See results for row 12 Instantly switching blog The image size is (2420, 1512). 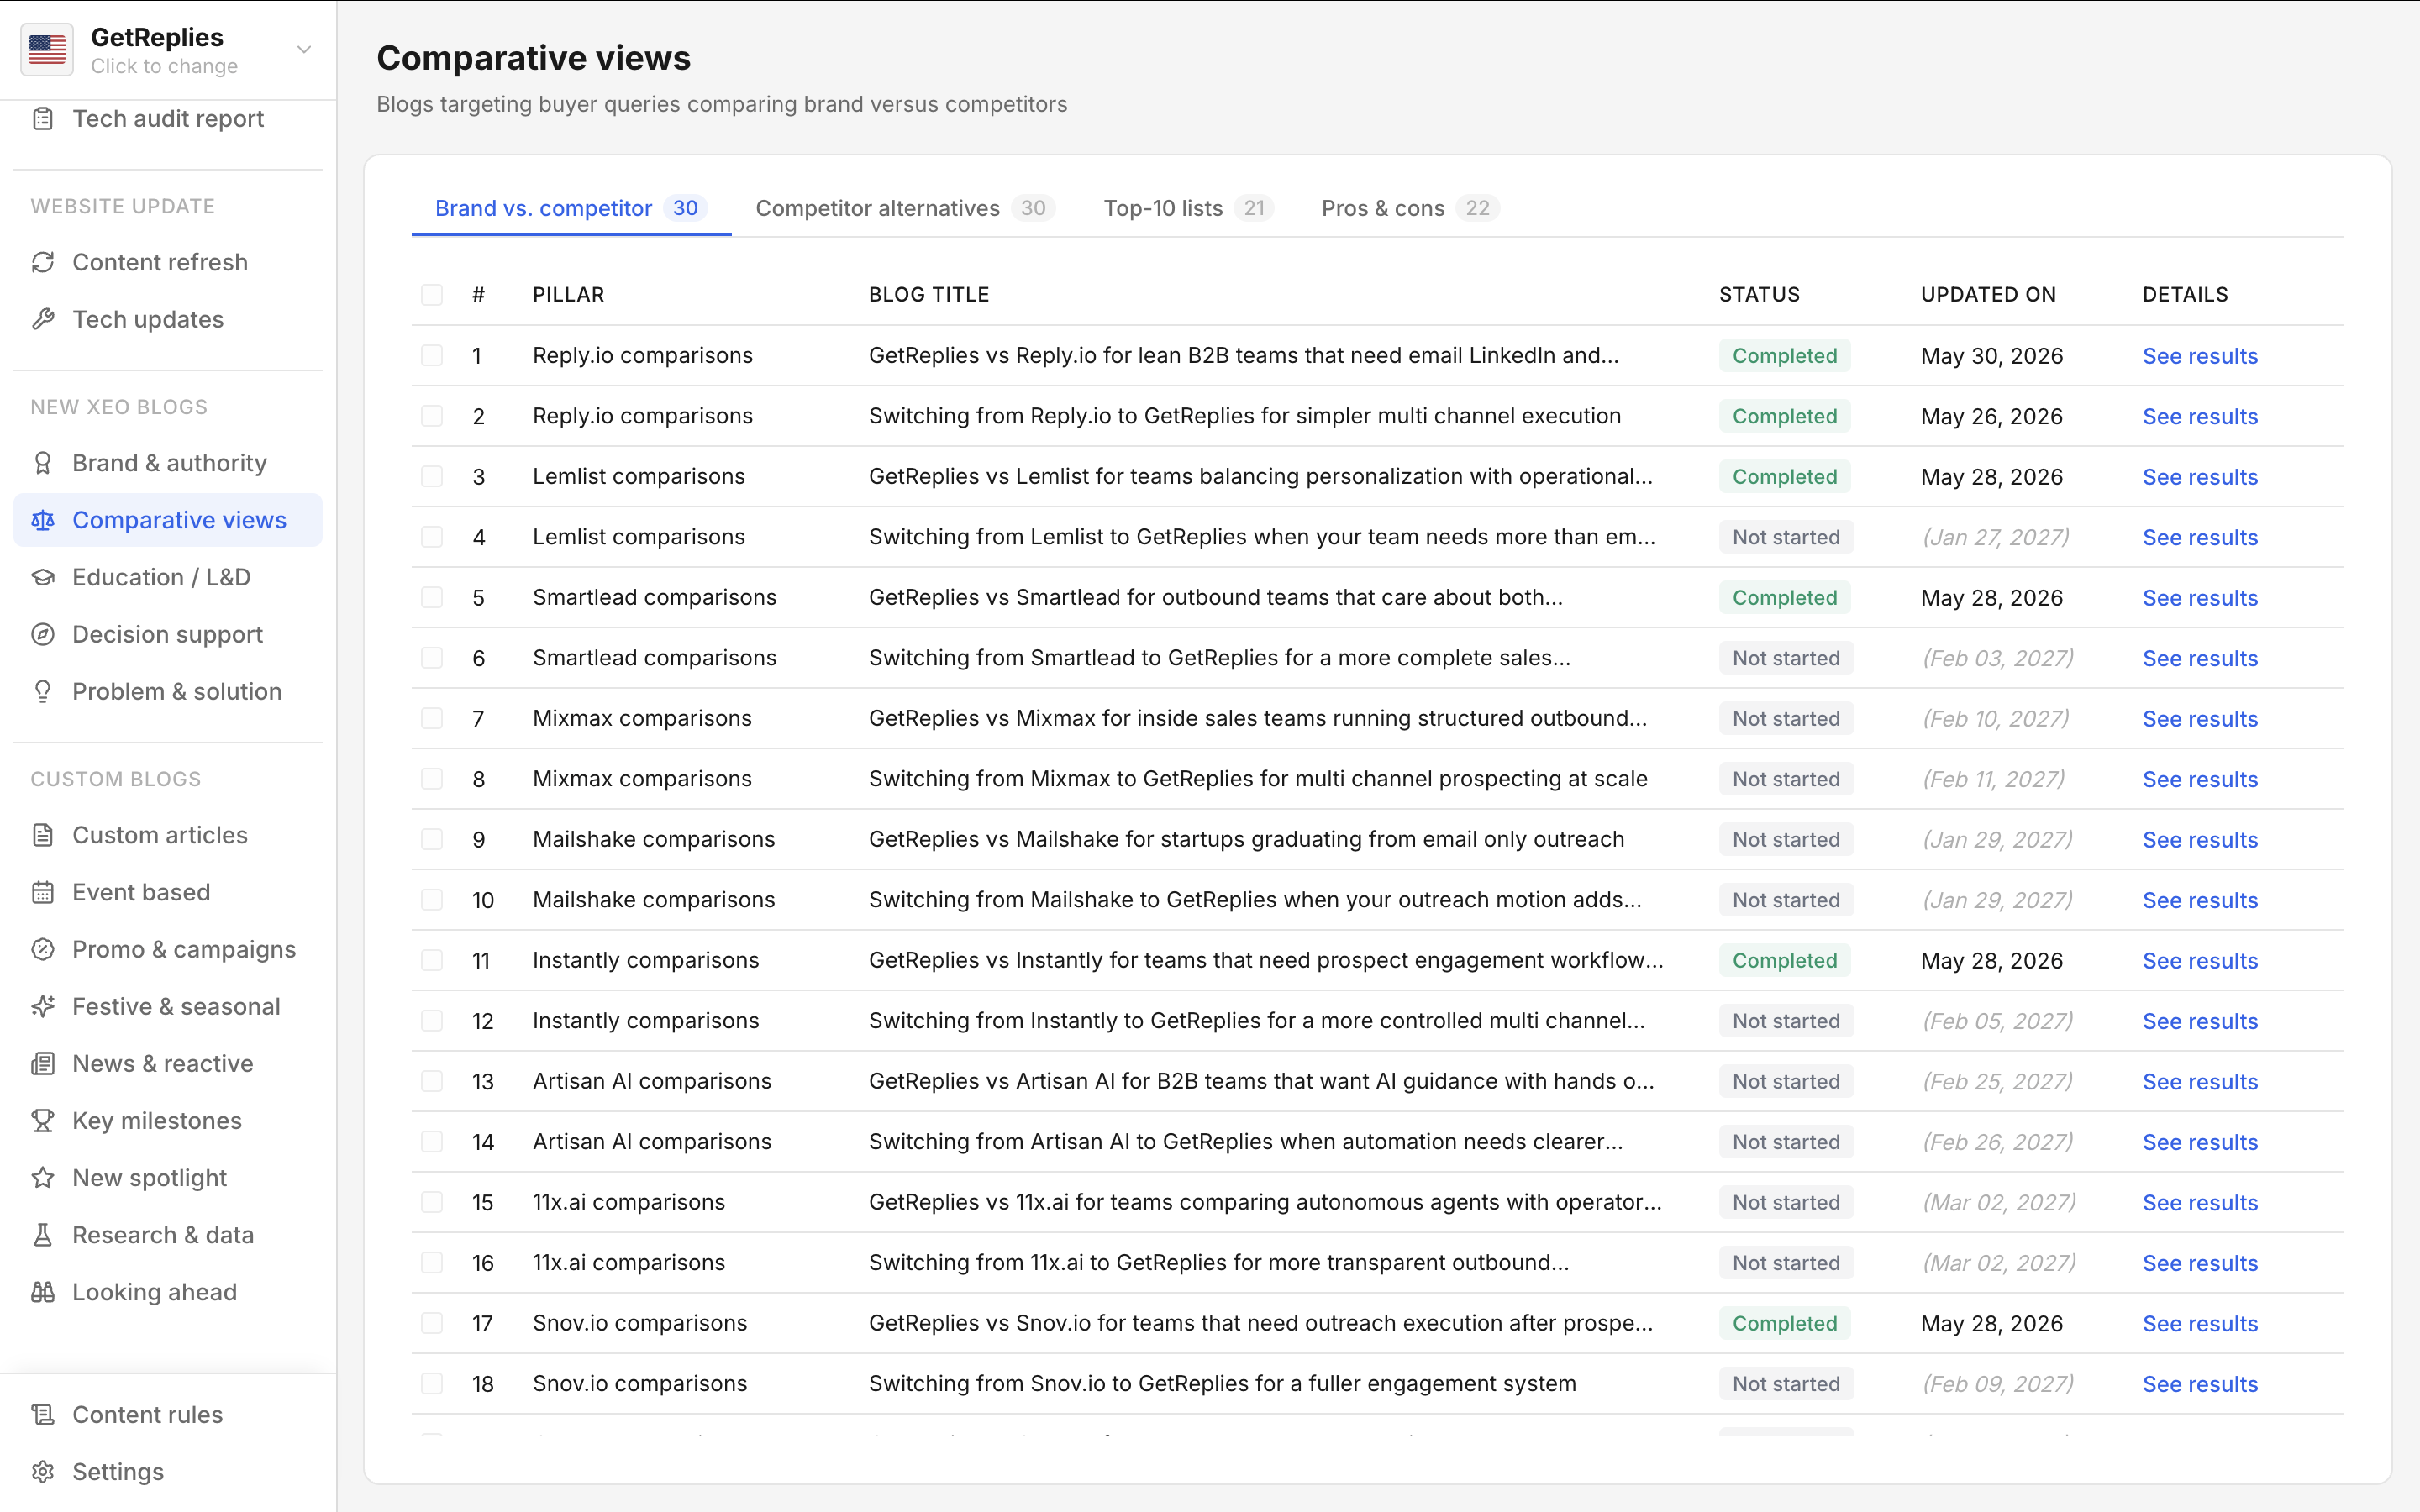click(x=2200, y=1021)
